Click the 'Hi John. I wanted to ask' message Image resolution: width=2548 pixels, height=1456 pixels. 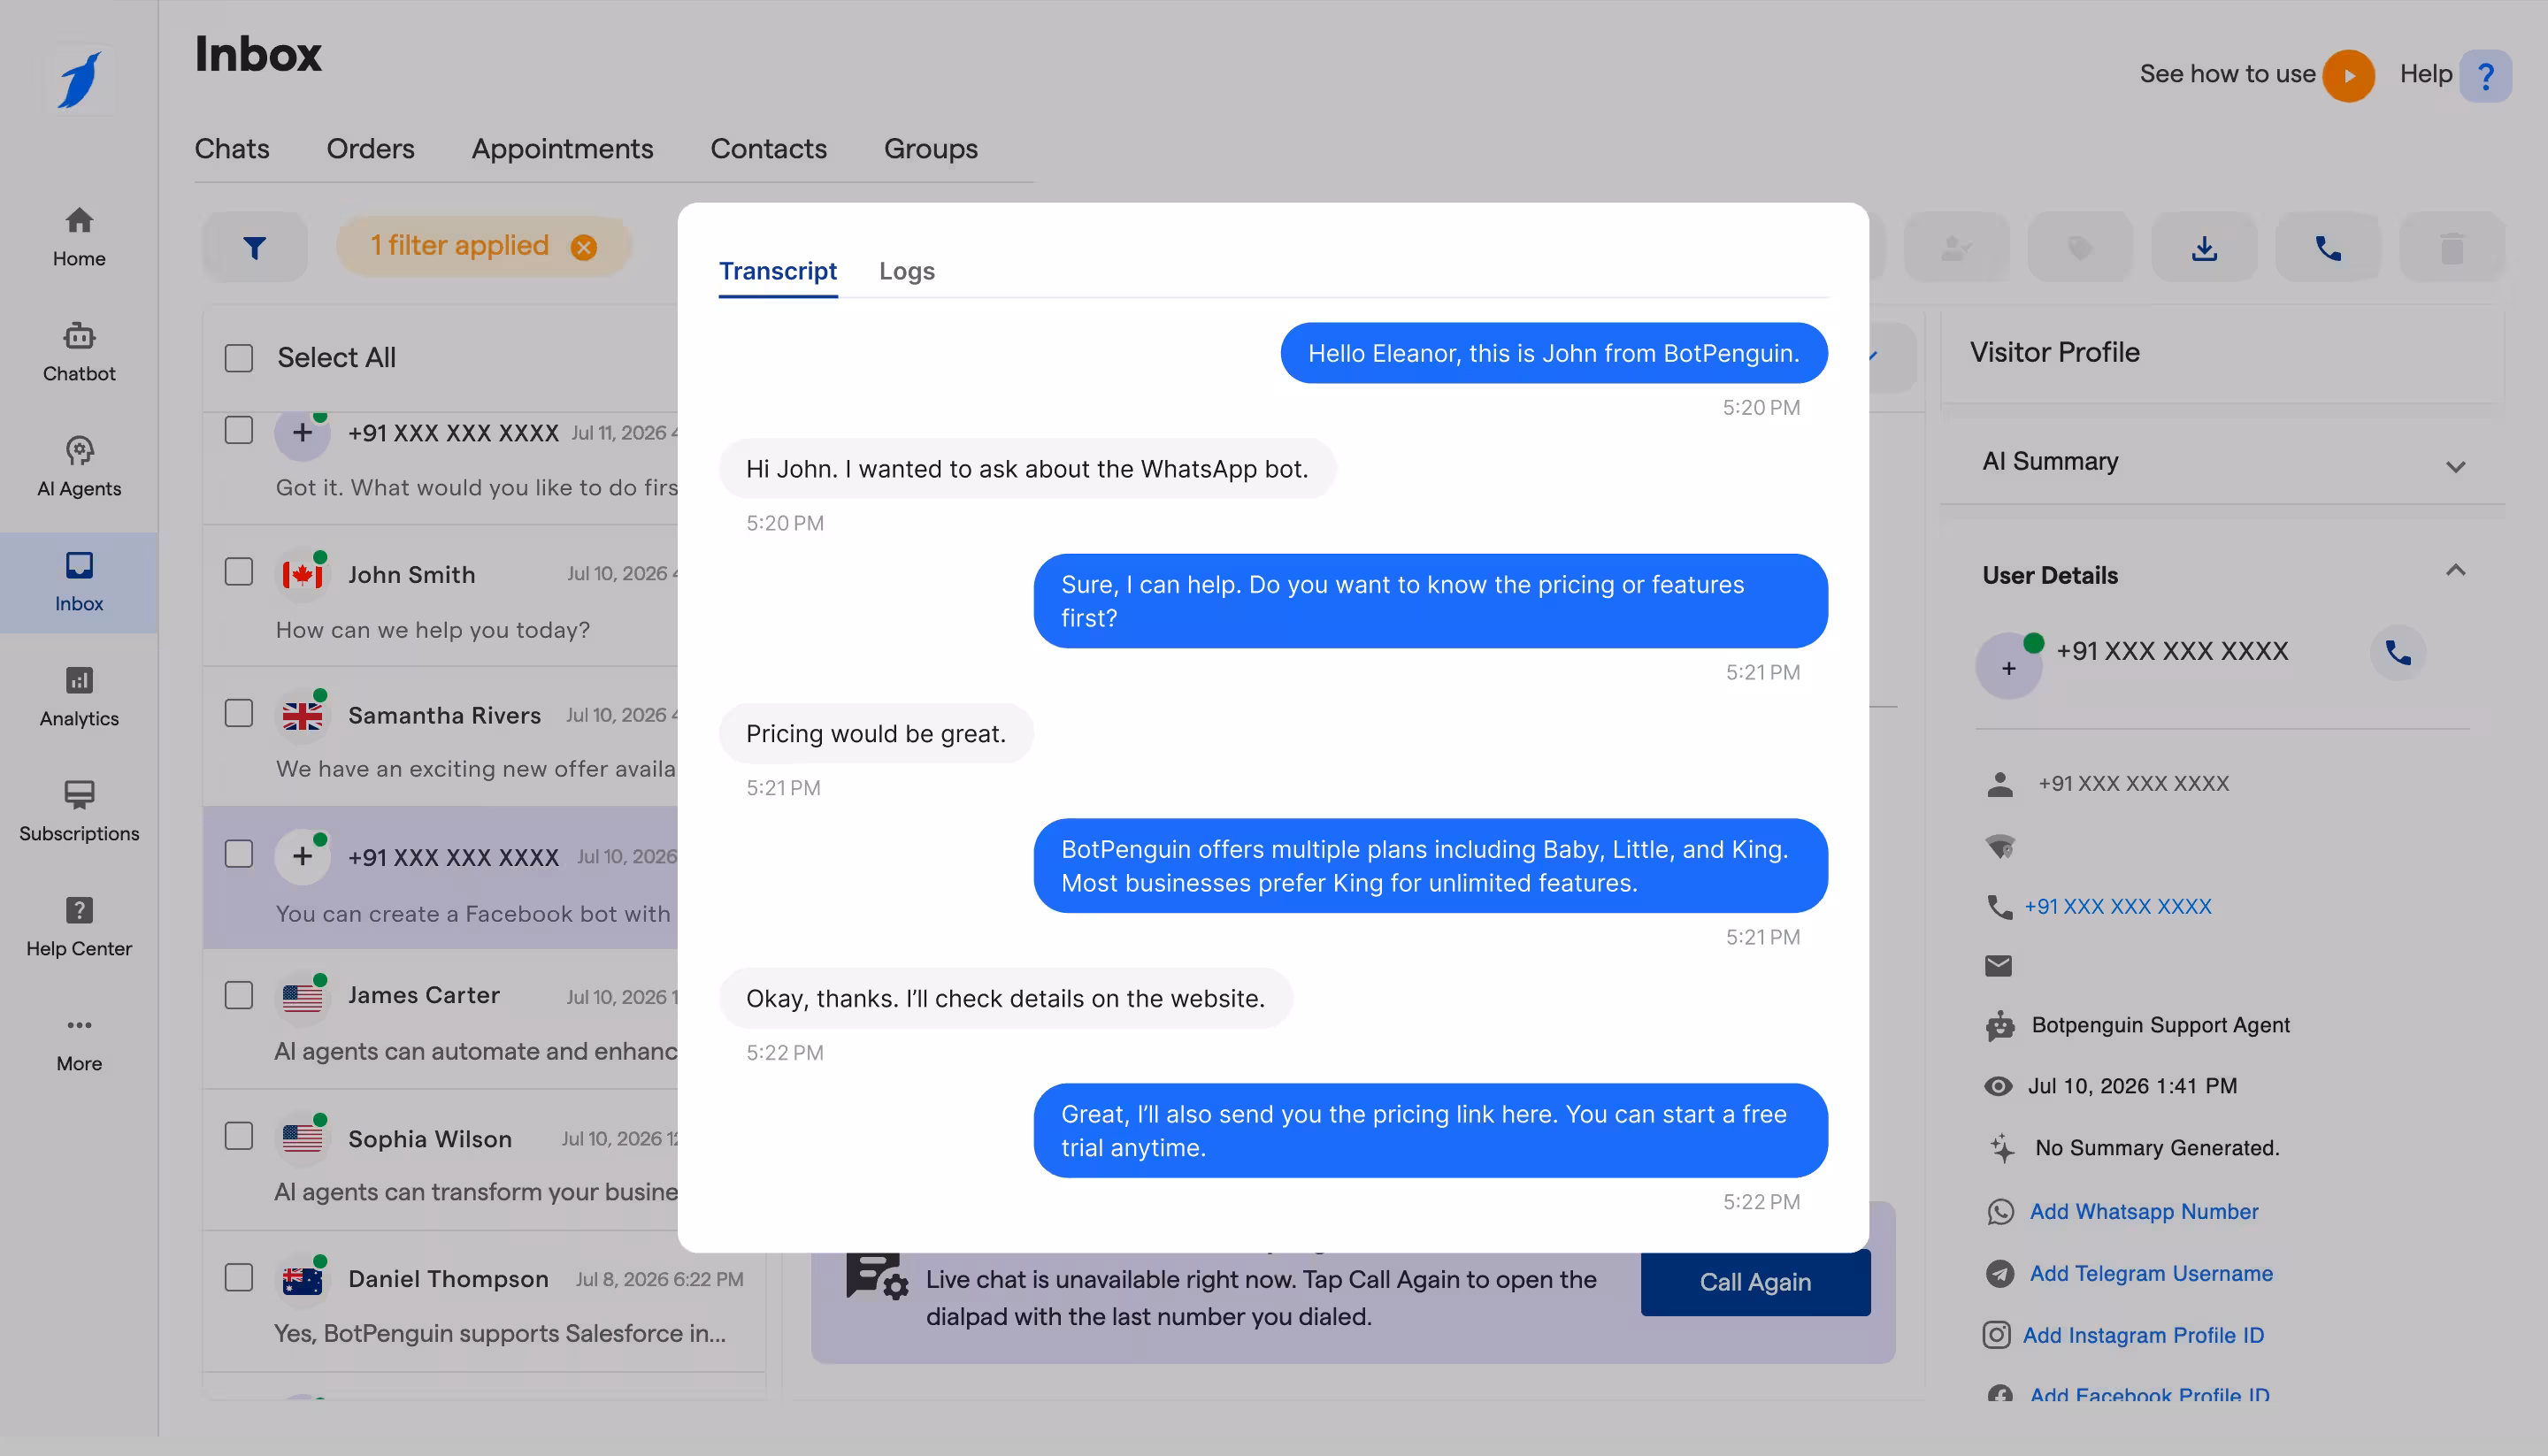(1027, 469)
